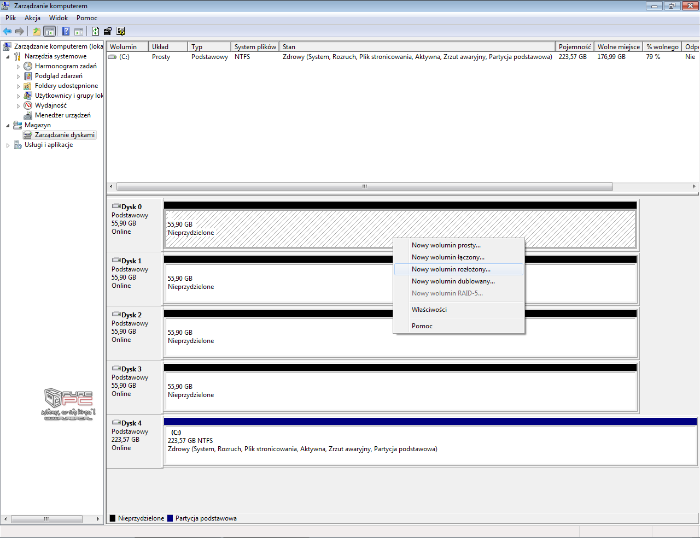Open the Plik menu
Screen dimensions: 700x538
pyautogui.click(x=11, y=18)
